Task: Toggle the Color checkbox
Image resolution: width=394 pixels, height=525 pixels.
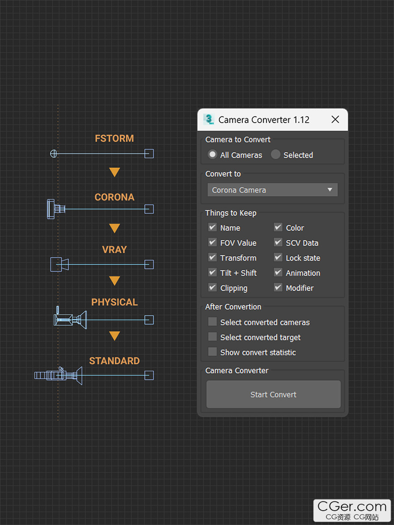Action: (278, 228)
